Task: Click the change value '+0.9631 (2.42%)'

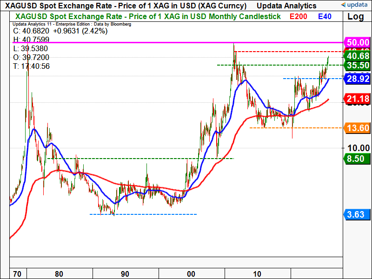Action: 80,31
